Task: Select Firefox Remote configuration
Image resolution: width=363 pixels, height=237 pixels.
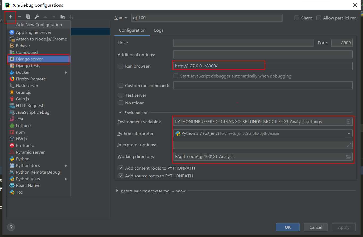Action: pos(39,79)
